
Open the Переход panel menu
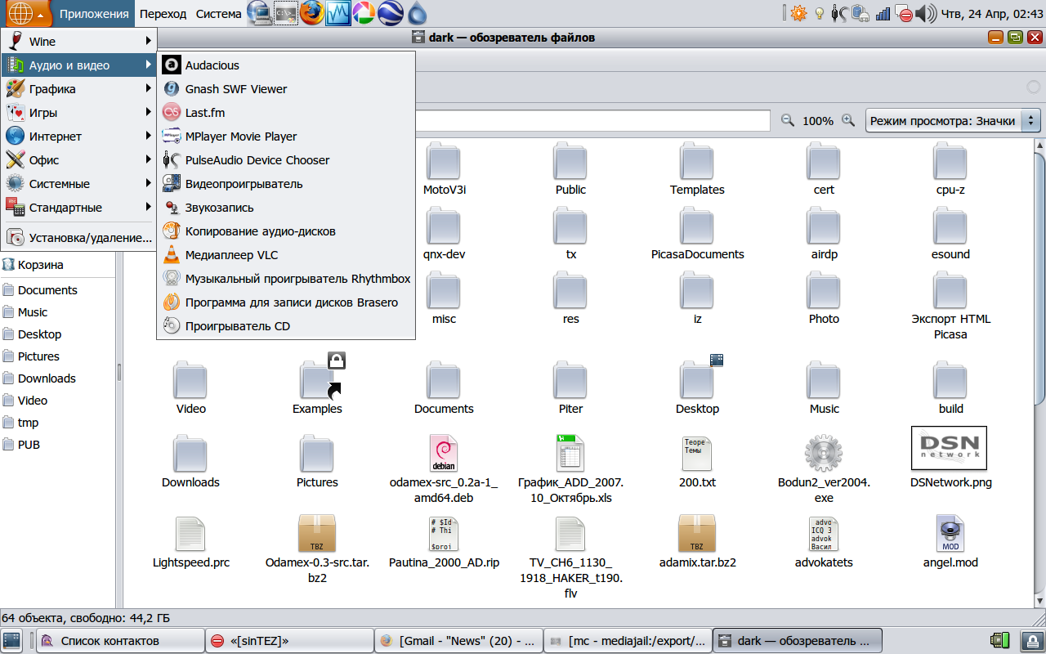point(163,14)
